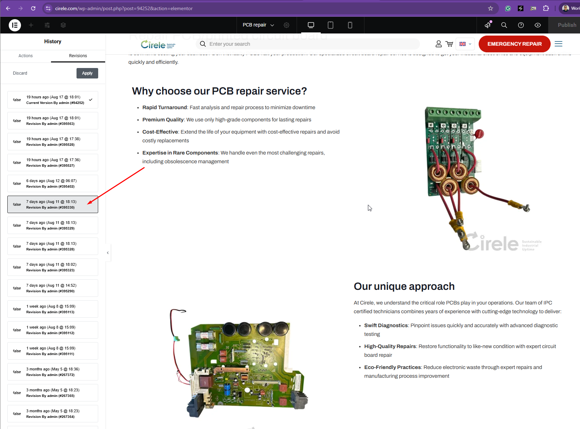Image resolution: width=580 pixels, height=429 pixels.
Task: Select revision #395330
Action: [53, 204]
